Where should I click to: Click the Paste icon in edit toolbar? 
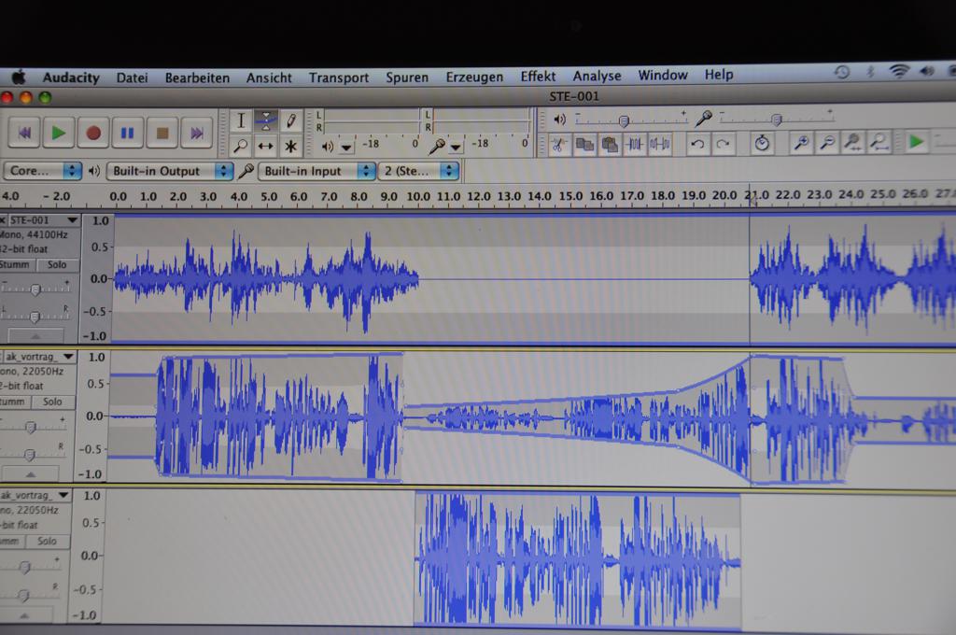pyautogui.click(x=610, y=145)
